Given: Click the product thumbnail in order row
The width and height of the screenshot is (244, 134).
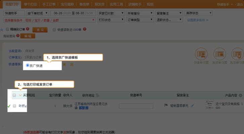Looking at the screenshot, I should point(209,105).
